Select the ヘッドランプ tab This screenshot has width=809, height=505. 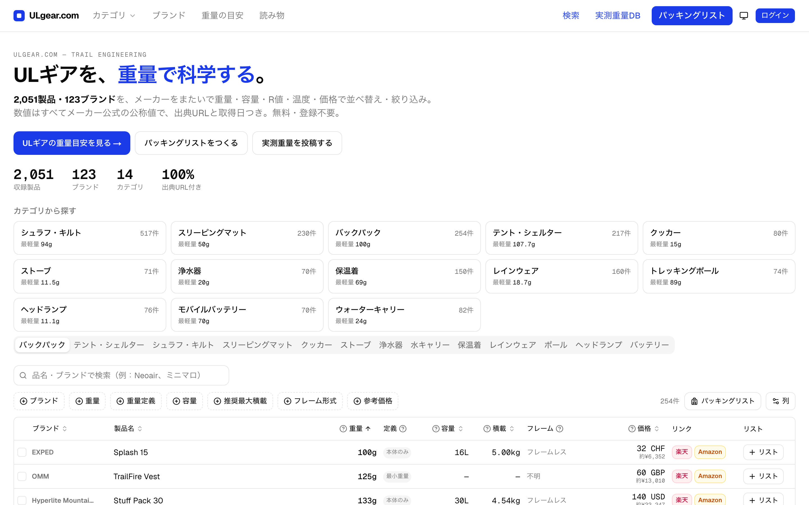(598, 345)
